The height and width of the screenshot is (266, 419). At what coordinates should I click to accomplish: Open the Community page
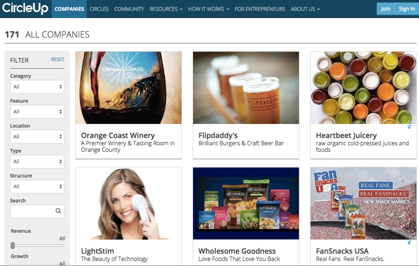[x=129, y=9]
